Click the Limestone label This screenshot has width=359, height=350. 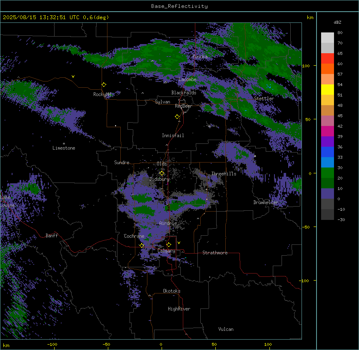tap(64, 148)
